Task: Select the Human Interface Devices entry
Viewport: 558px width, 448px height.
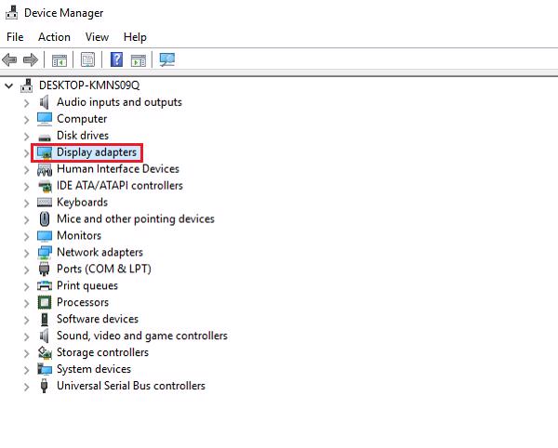Action: pyautogui.click(x=117, y=169)
